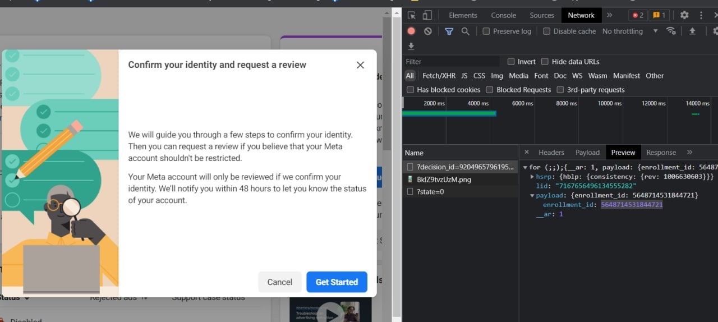Open DevTools three-dot customize menu
Viewport: 718px width, 322px height.
pos(701,15)
